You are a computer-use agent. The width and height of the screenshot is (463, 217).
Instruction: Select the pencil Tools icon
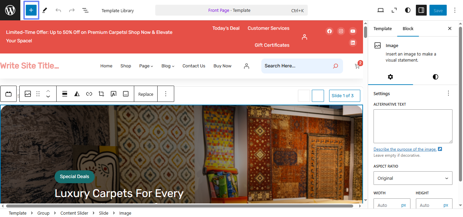pyautogui.click(x=45, y=10)
